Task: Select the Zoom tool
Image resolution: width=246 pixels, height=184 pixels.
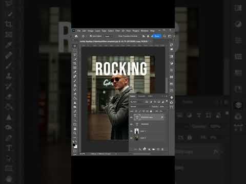Action: point(75,133)
